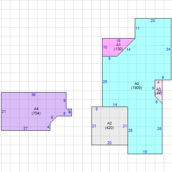The image size is (172, 172).
Task: Click the 21 dimension inside purple A4
Action: 4,111
